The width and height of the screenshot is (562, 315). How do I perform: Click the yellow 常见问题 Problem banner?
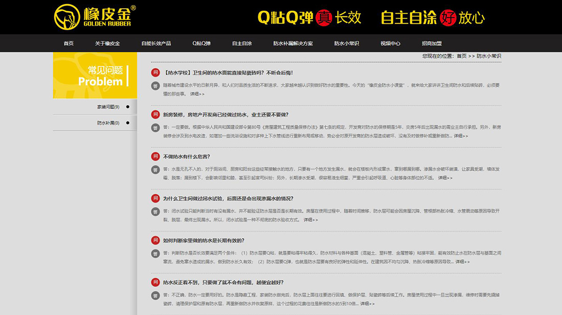95,75
